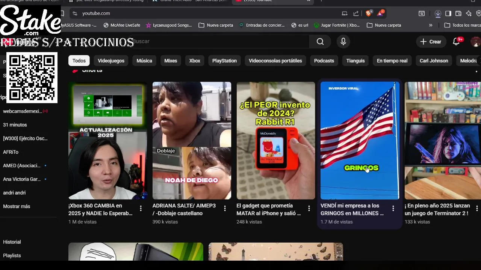
Task: Select the Videojuegos filter chip
Action: tap(111, 61)
